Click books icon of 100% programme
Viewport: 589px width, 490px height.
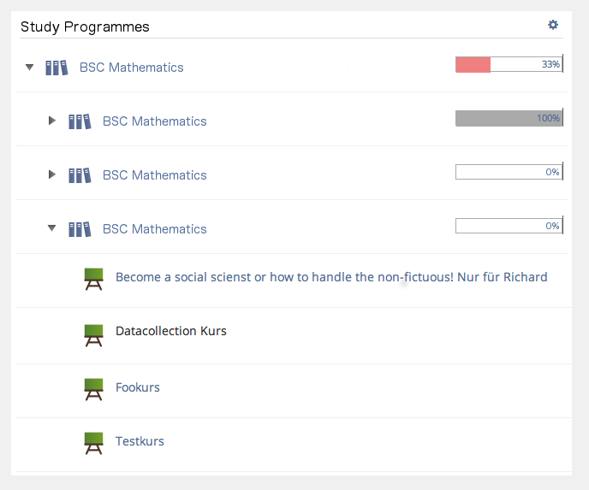[80, 121]
